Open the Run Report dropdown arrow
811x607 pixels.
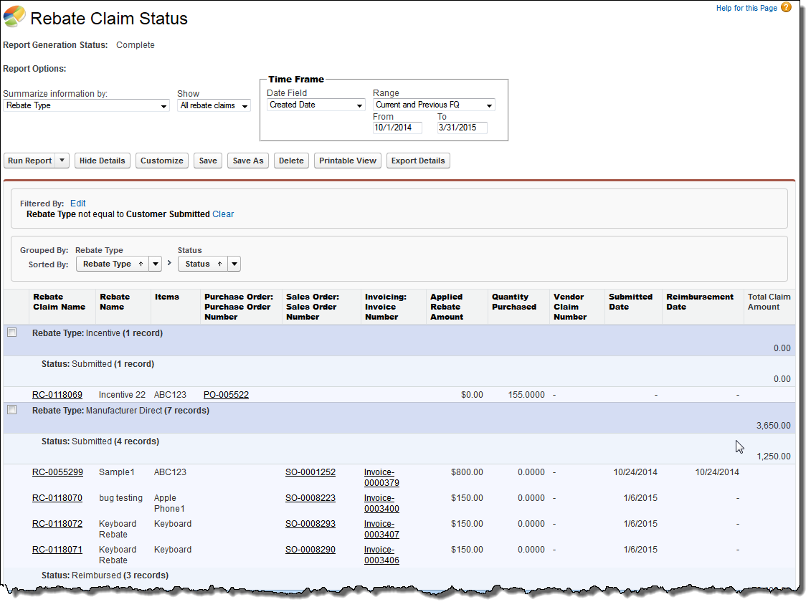click(62, 161)
